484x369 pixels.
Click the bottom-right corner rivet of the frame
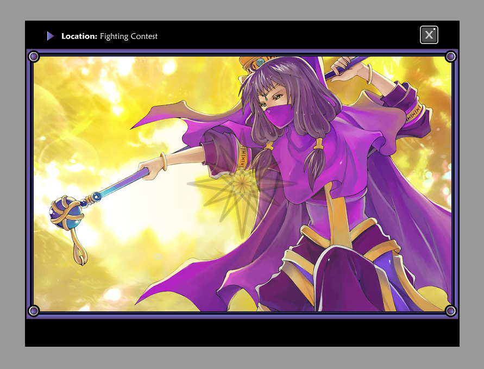click(450, 311)
